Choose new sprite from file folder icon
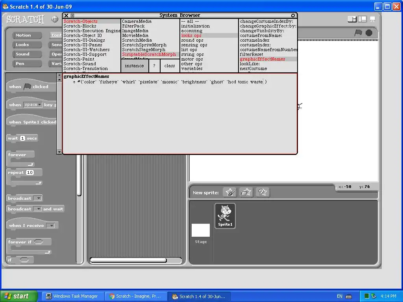Viewport: 403px width, 302px height. pos(246,192)
